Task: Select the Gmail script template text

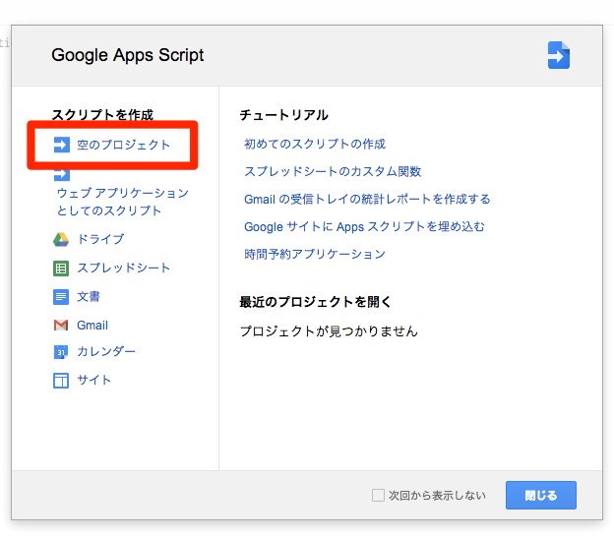Action: coord(92,325)
